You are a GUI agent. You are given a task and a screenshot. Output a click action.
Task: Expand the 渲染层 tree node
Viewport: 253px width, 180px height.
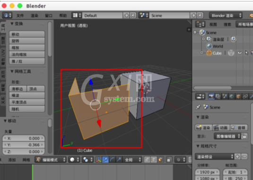pos(203,39)
